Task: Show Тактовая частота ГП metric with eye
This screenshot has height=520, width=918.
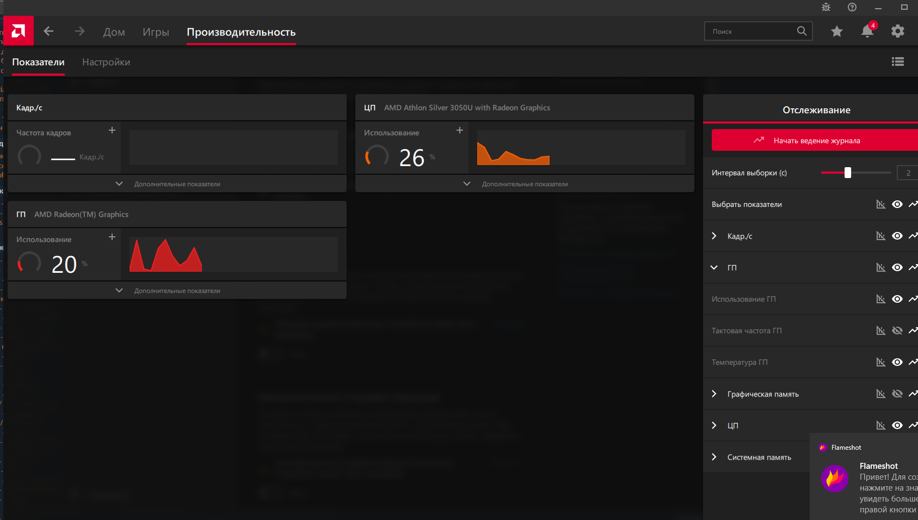Action: pyautogui.click(x=897, y=331)
